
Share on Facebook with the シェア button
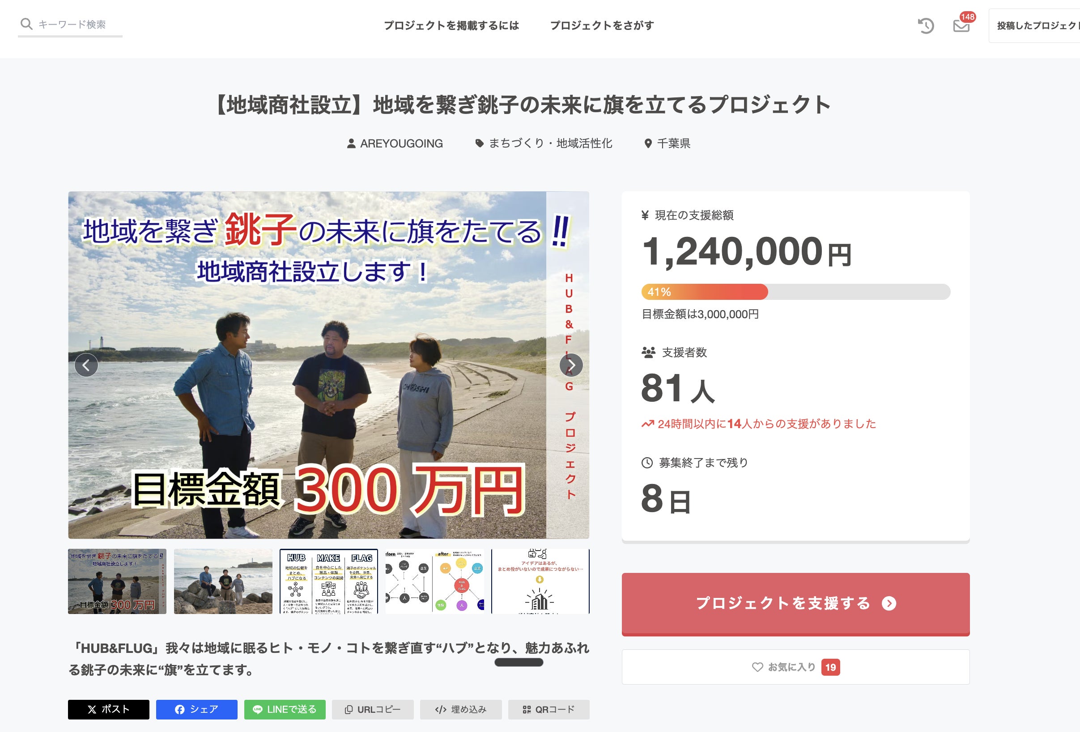click(196, 709)
